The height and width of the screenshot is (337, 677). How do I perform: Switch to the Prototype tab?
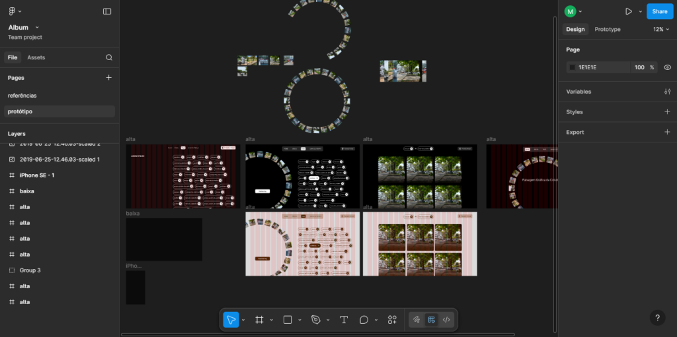coord(607,30)
